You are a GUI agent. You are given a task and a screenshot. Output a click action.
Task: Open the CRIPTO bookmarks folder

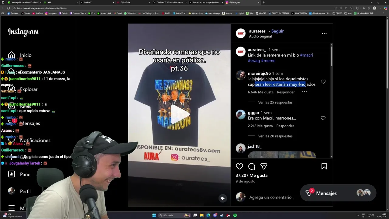[x=337, y=13]
